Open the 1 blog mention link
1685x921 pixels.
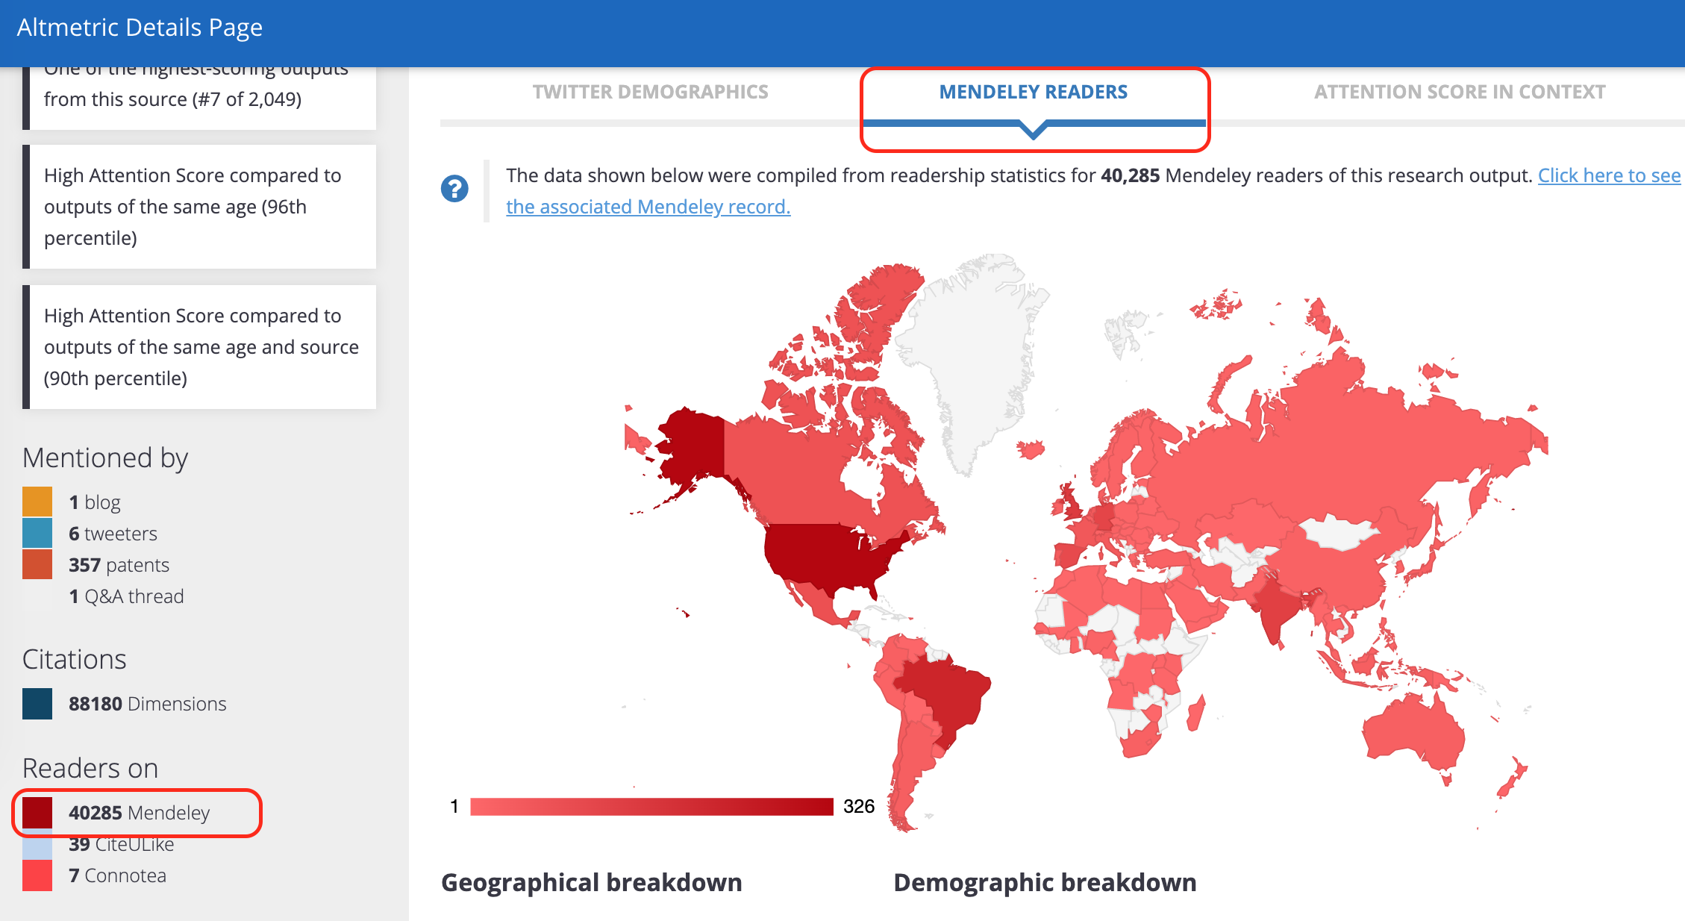pyautogui.click(x=94, y=502)
